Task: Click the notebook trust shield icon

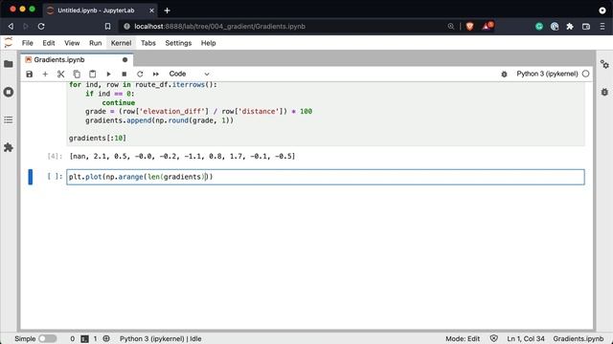Action: [494, 338]
